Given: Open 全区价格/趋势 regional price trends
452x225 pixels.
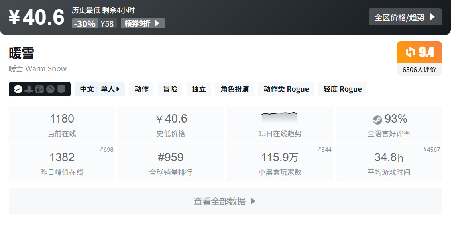Looking at the screenshot, I should click(405, 17).
